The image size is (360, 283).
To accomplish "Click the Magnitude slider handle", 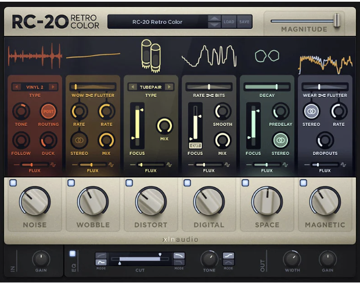I will click(x=337, y=21).
